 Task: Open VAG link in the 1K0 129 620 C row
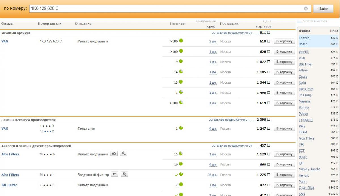[5, 41]
